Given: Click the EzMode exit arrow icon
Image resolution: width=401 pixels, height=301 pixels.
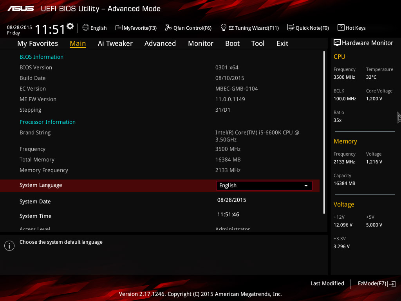Looking at the screenshot, I should point(392,284).
